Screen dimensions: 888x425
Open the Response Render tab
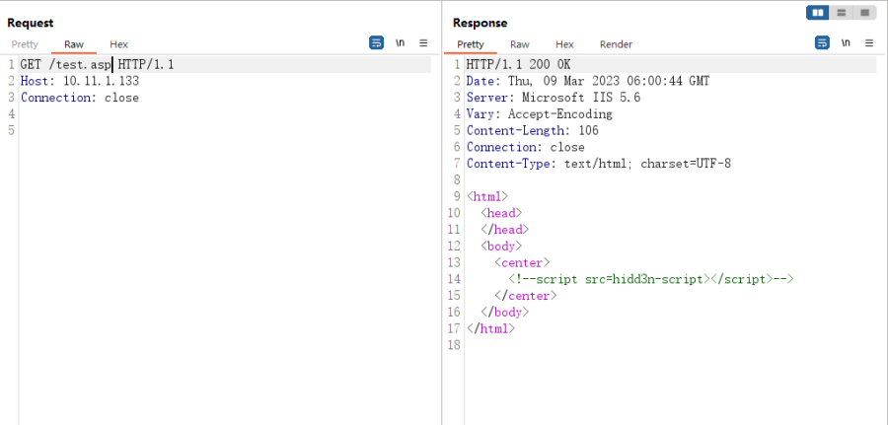[616, 44]
